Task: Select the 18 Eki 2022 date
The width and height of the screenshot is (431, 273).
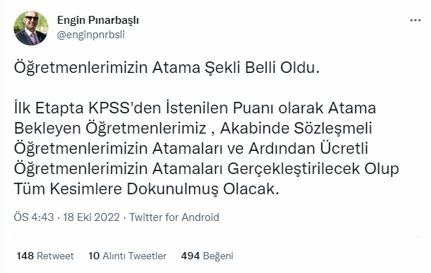Action: (92, 217)
